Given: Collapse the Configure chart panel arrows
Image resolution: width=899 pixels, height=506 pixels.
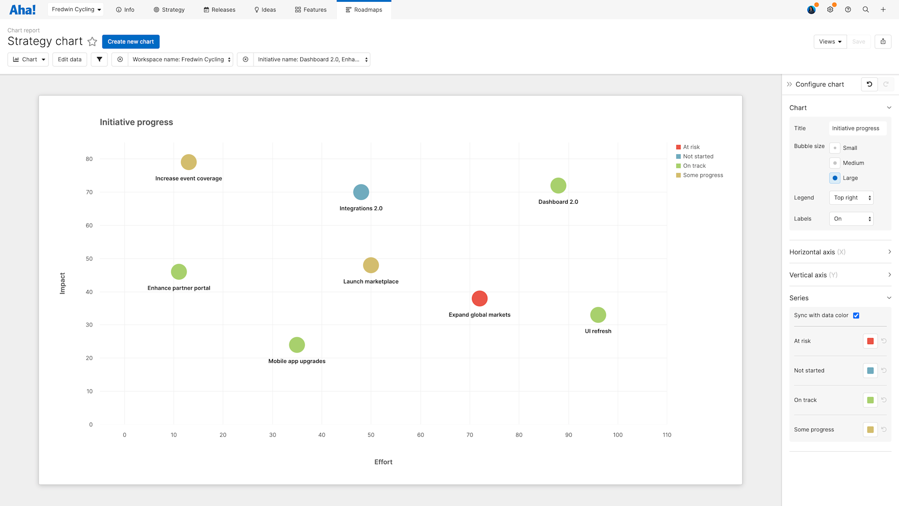Looking at the screenshot, I should pyautogui.click(x=789, y=84).
